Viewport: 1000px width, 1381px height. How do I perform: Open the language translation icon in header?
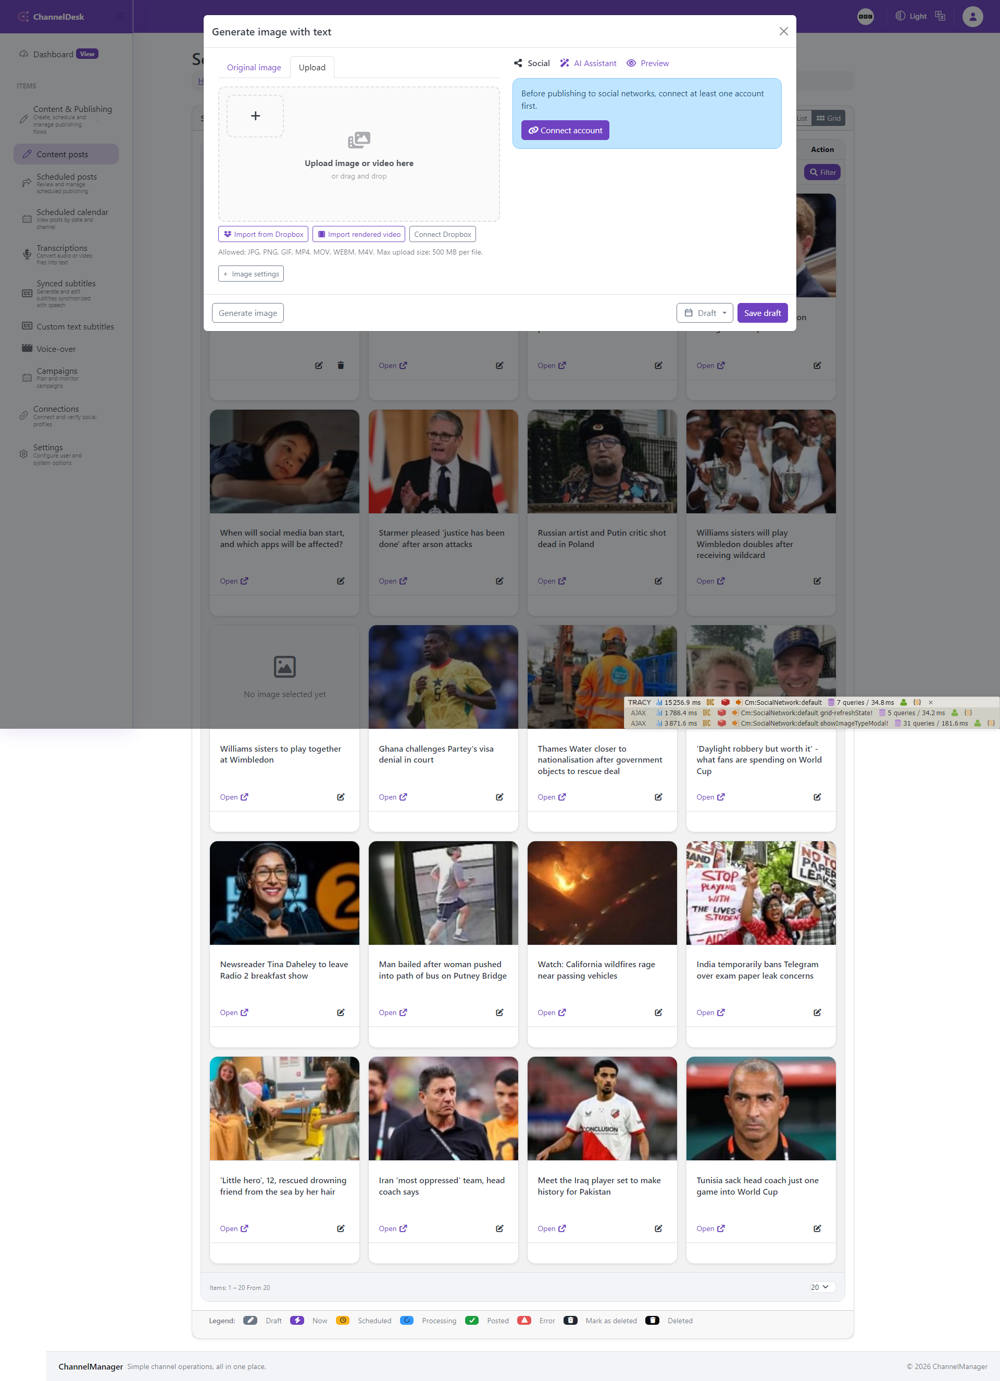940,17
